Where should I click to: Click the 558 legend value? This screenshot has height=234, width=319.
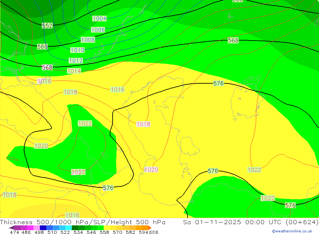coord(104,232)
